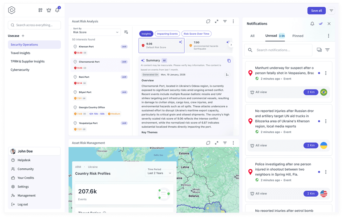Click the sort order icon beside Risk Score
This screenshot has width=343, height=218.
coord(126,32)
